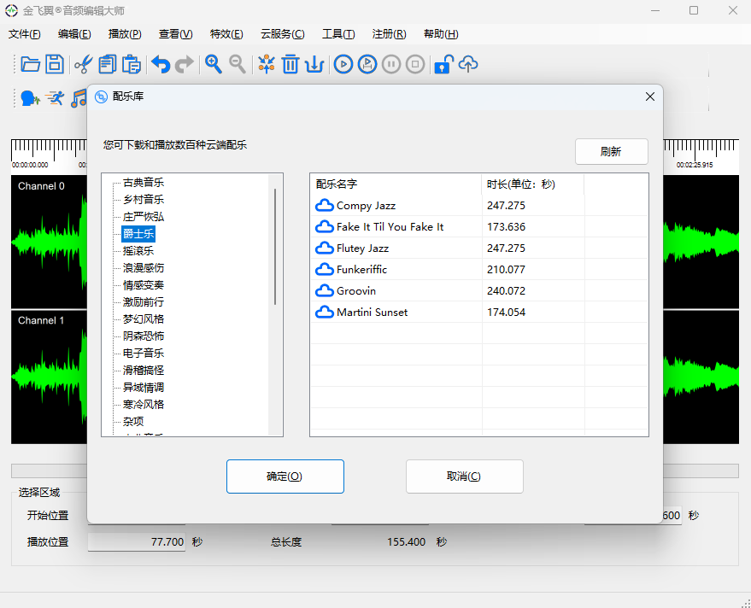This screenshot has width=751, height=608.
Task: Click the cloud upload toolbar icon
Action: pos(467,64)
